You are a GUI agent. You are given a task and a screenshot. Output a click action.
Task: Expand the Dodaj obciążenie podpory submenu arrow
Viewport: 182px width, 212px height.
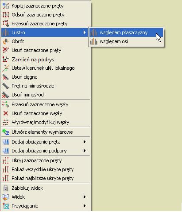85,151
